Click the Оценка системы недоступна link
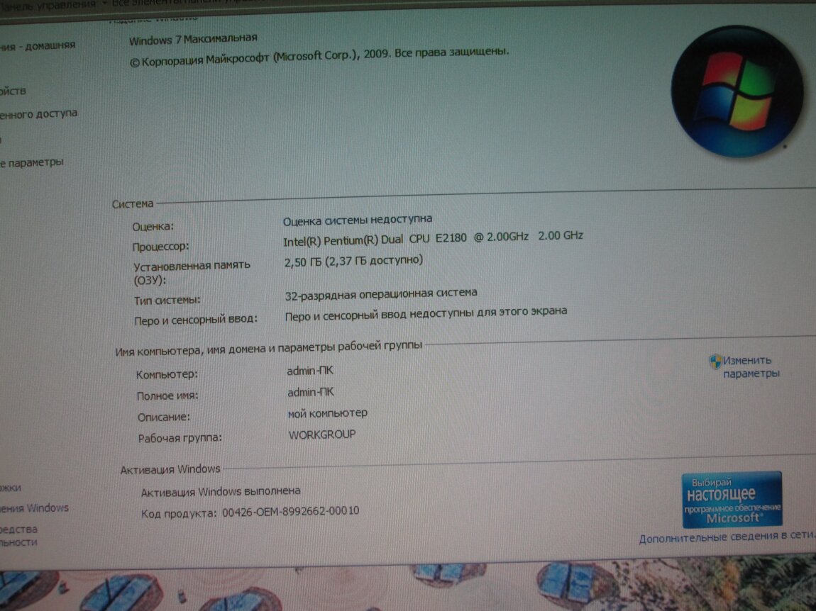816x611 pixels. [x=357, y=220]
